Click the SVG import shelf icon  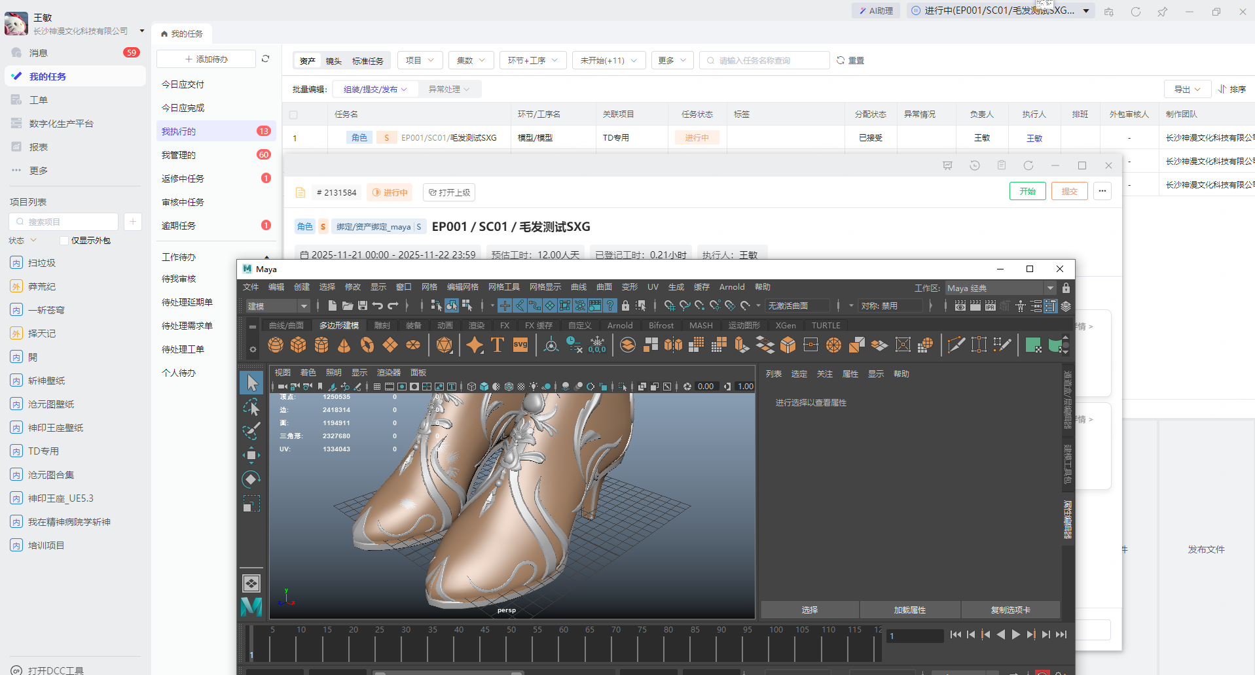tap(520, 345)
